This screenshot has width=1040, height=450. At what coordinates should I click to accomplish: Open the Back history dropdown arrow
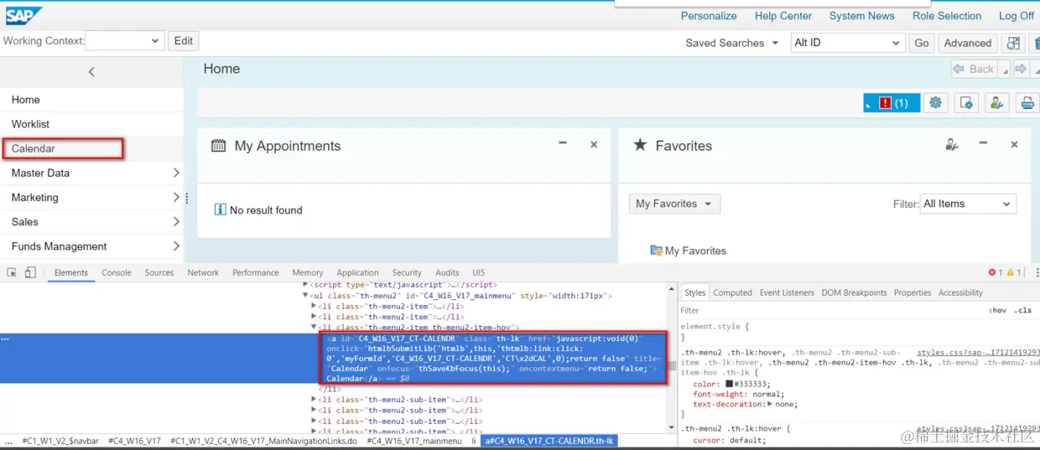1005,70
